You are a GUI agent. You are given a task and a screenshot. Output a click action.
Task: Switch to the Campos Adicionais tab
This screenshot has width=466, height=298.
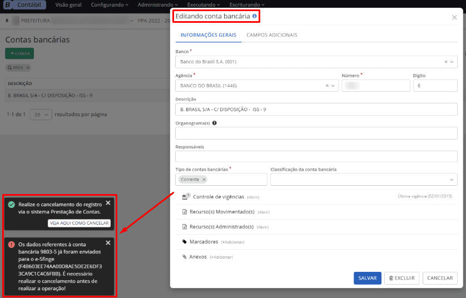point(271,35)
